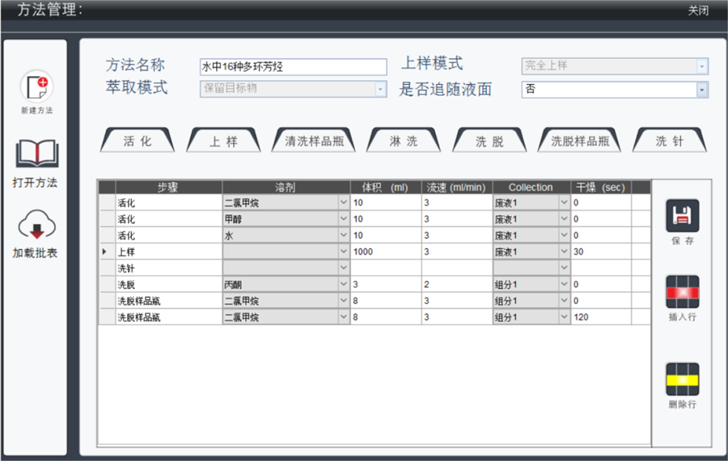Screen dimensions: 728x461
Task: Switch to the 活化 step tab
Action: 137,141
